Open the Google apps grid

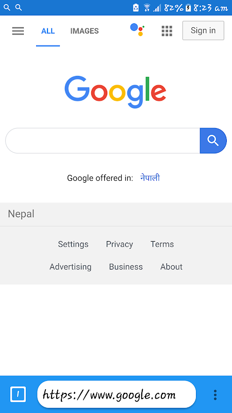point(167,31)
